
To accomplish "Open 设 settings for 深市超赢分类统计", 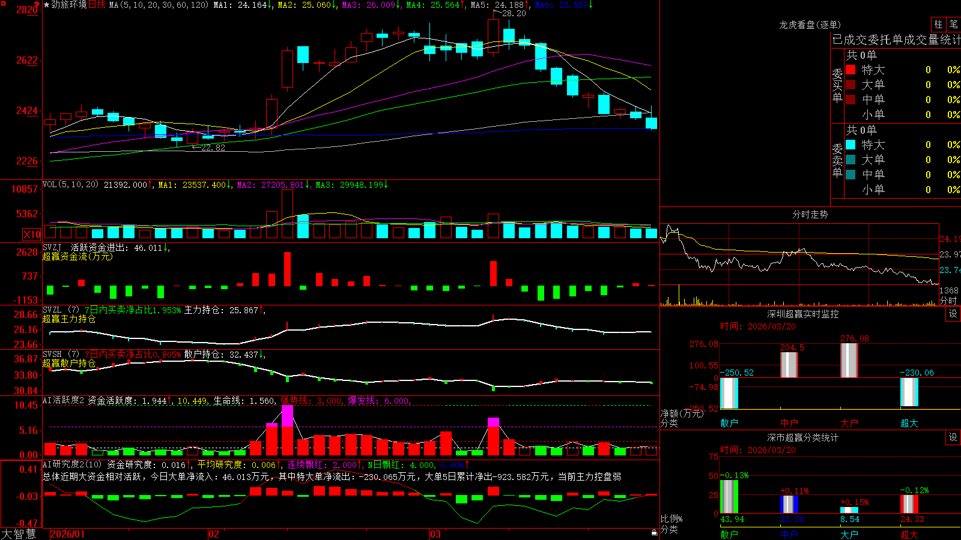I will 953,437.
